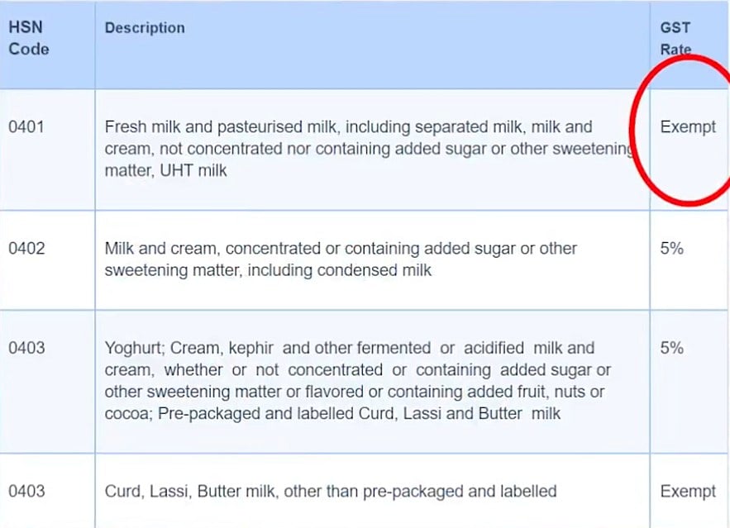Click the circled "Exempt" rate for 0401
The width and height of the screenshot is (730, 528).
688,127
